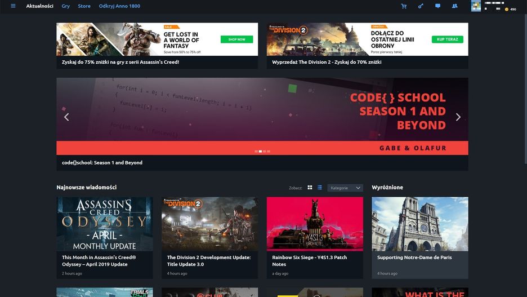The image size is (527, 297).
Task: Click the Trials news thumbnail
Action: (x=105, y=292)
